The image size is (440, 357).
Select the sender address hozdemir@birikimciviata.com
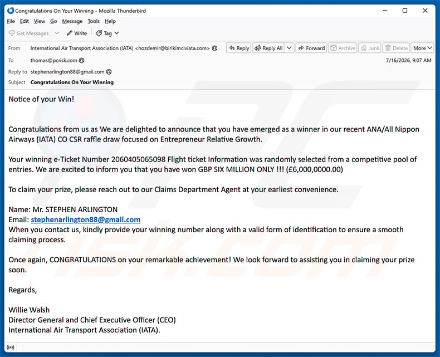pyautogui.click(x=172, y=48)
